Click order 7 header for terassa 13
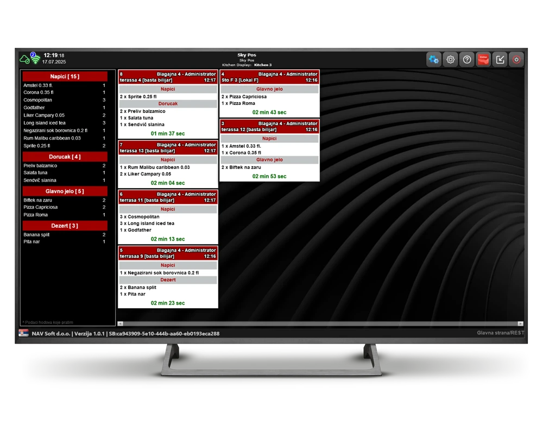This screenshot has height=431, width=543. [x=168, y=148]
